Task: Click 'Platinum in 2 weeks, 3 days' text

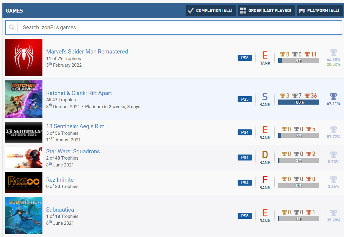Action: [x=113, y=107]
